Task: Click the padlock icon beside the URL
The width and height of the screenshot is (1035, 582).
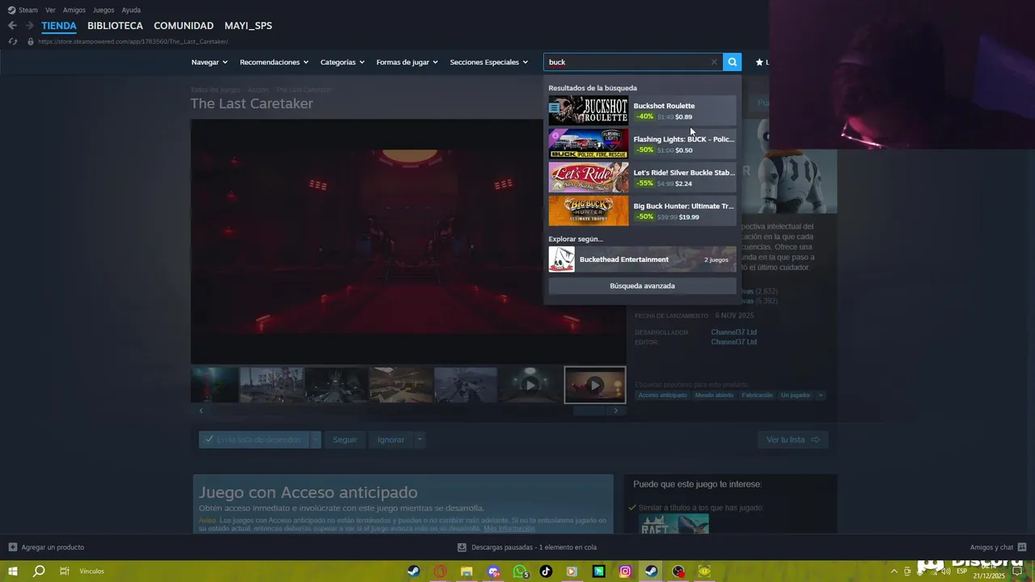Action: [31, 41]
